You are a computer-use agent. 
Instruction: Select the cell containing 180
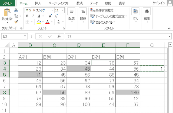128,92
